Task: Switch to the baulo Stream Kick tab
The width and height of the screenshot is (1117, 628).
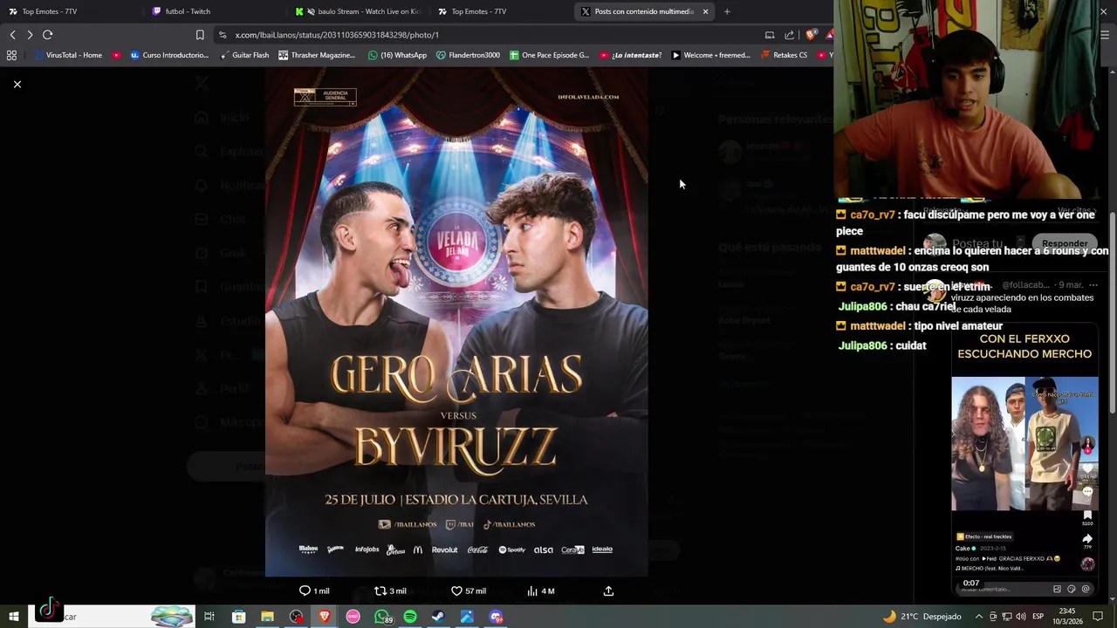Action: pos(360,11)
